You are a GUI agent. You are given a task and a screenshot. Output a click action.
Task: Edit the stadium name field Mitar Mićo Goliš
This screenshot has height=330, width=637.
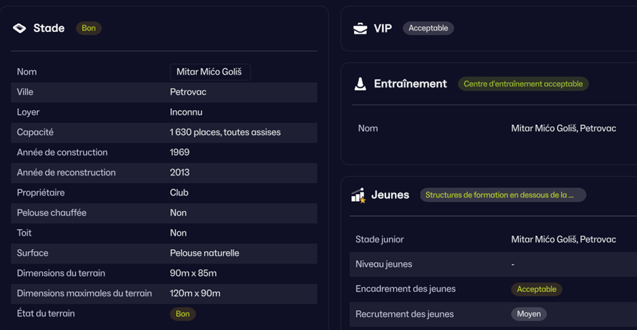(x=210, y=72)
